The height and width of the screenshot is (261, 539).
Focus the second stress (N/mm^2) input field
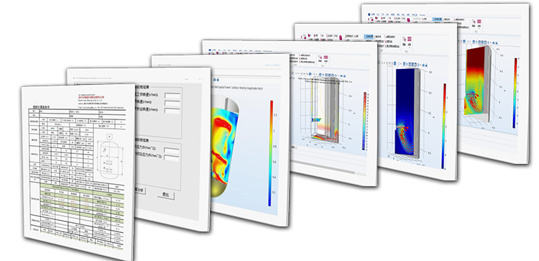coord(172,158)
